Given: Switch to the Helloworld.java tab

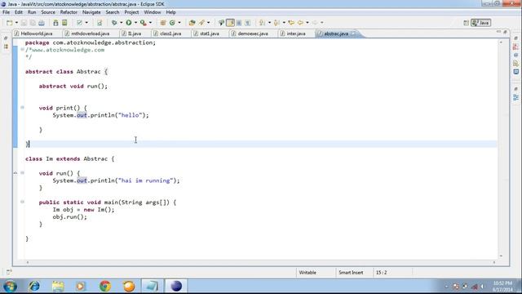Looking at the screenshot, I should [36, 33].
